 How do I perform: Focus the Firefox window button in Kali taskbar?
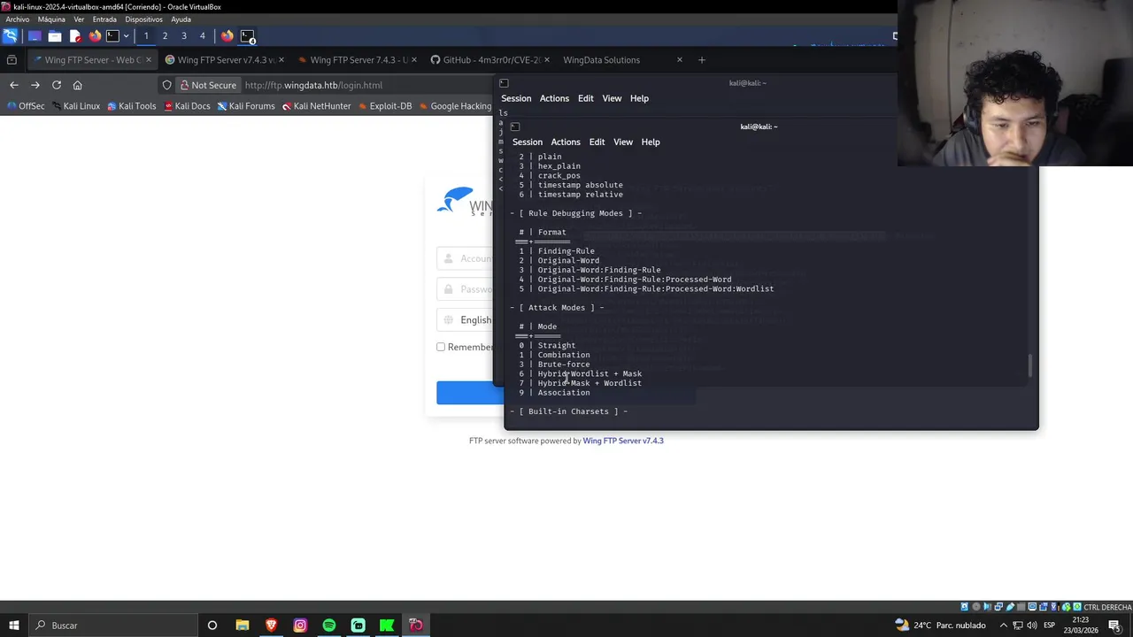(x=227, y=36)
